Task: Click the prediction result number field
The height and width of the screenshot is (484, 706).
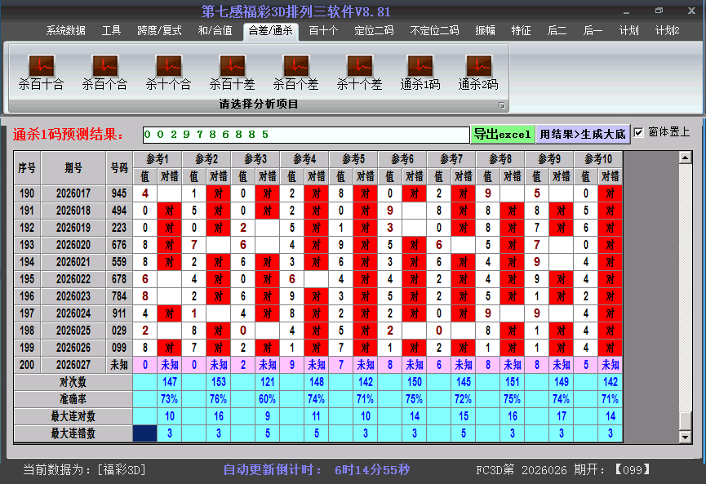Action: 305,134
